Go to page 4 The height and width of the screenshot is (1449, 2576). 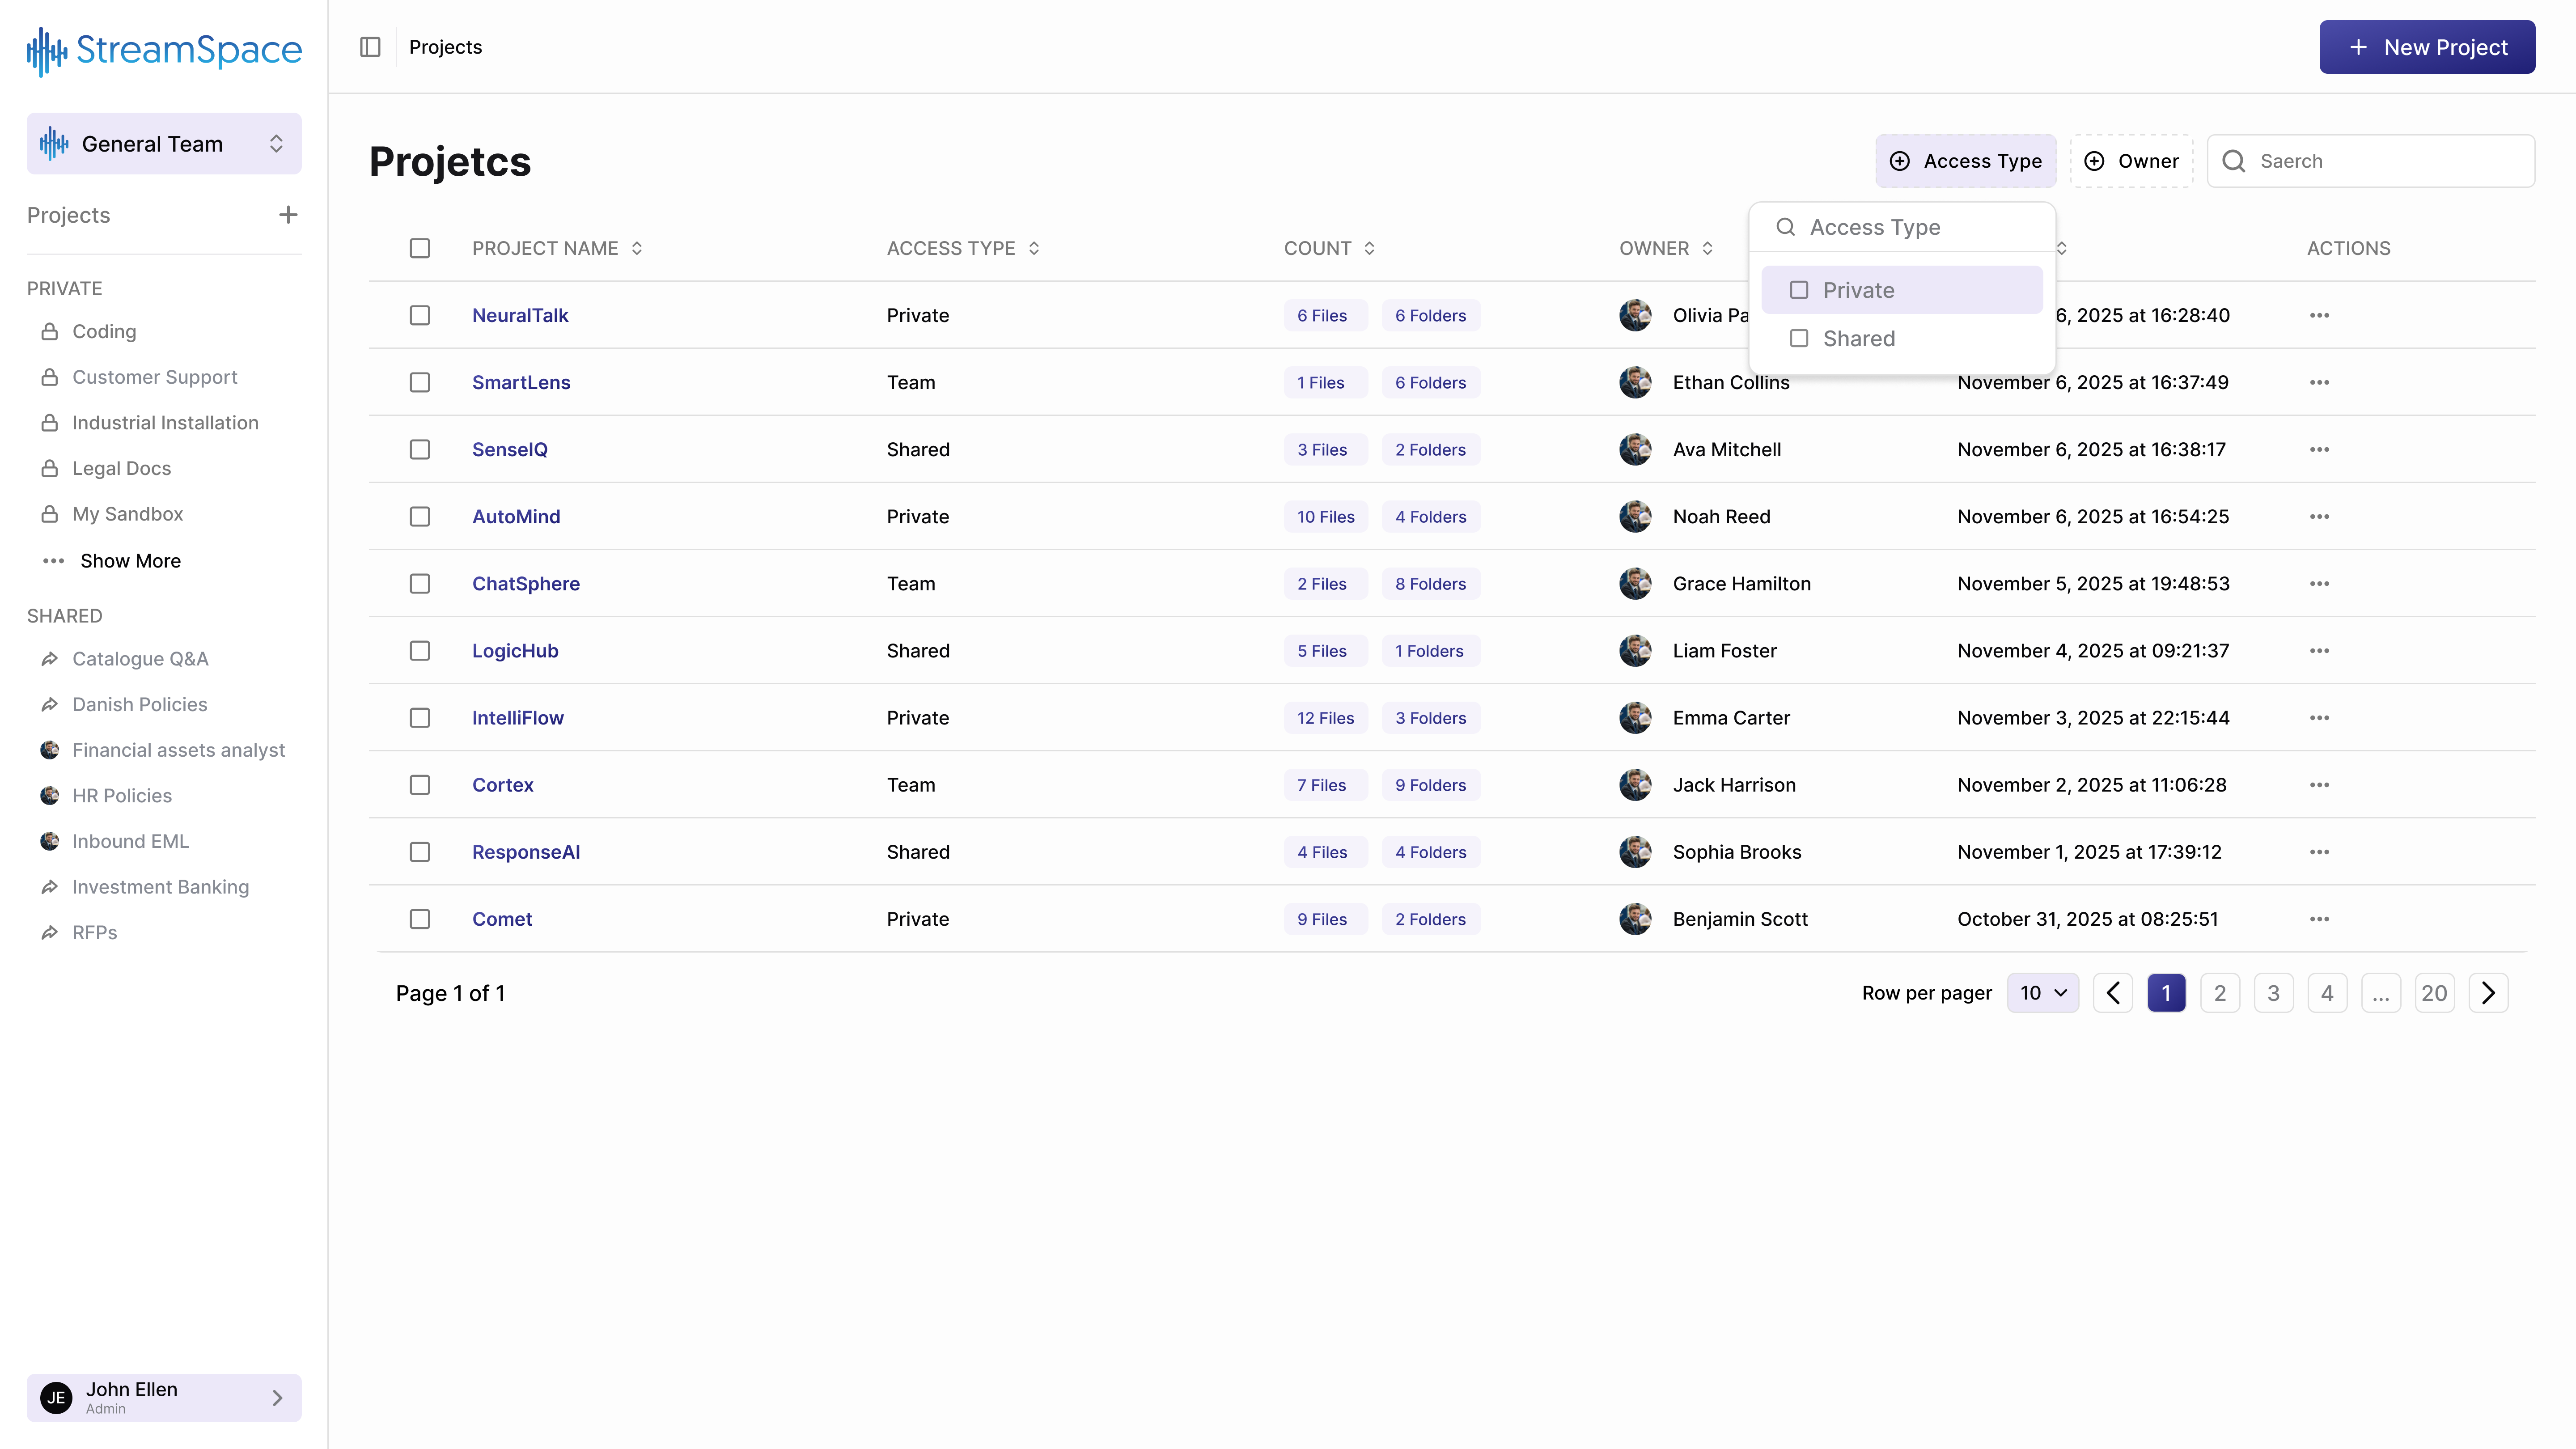point(2327,993)
